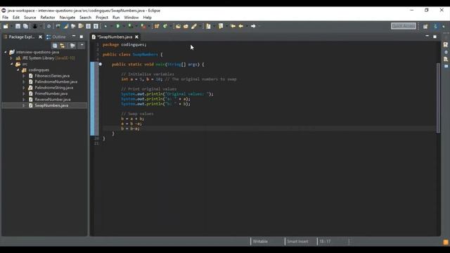
Task: Minimize the Package Explorer view
Action: click(74, 37)
